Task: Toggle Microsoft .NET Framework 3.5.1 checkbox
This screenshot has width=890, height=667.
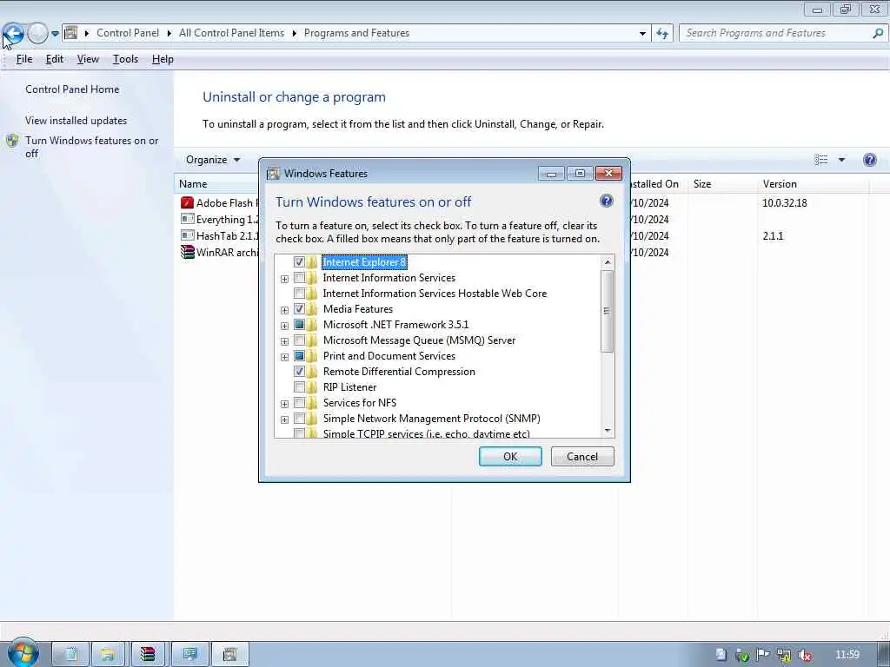Action: [x=299, y=325]
